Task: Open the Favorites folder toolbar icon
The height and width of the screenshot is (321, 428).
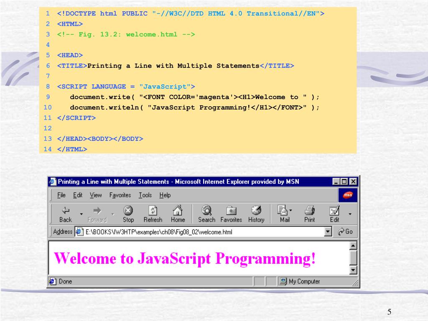Action: click(231, 211)
